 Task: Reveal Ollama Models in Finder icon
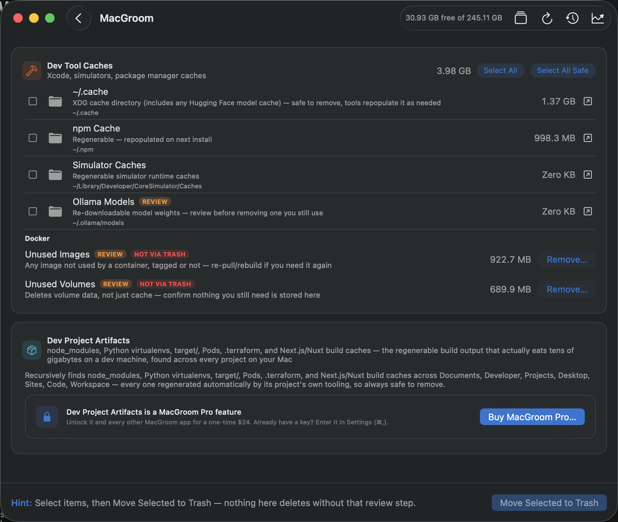pyautogui.click(x=588, y=211)
